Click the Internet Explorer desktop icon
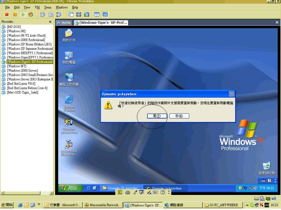The image size is (281, 210). point(69,103)
